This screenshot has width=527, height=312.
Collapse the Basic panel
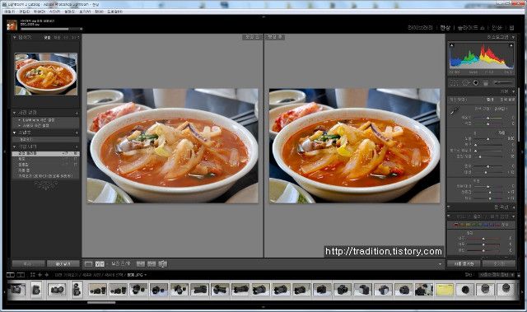[x=513, y=91]
